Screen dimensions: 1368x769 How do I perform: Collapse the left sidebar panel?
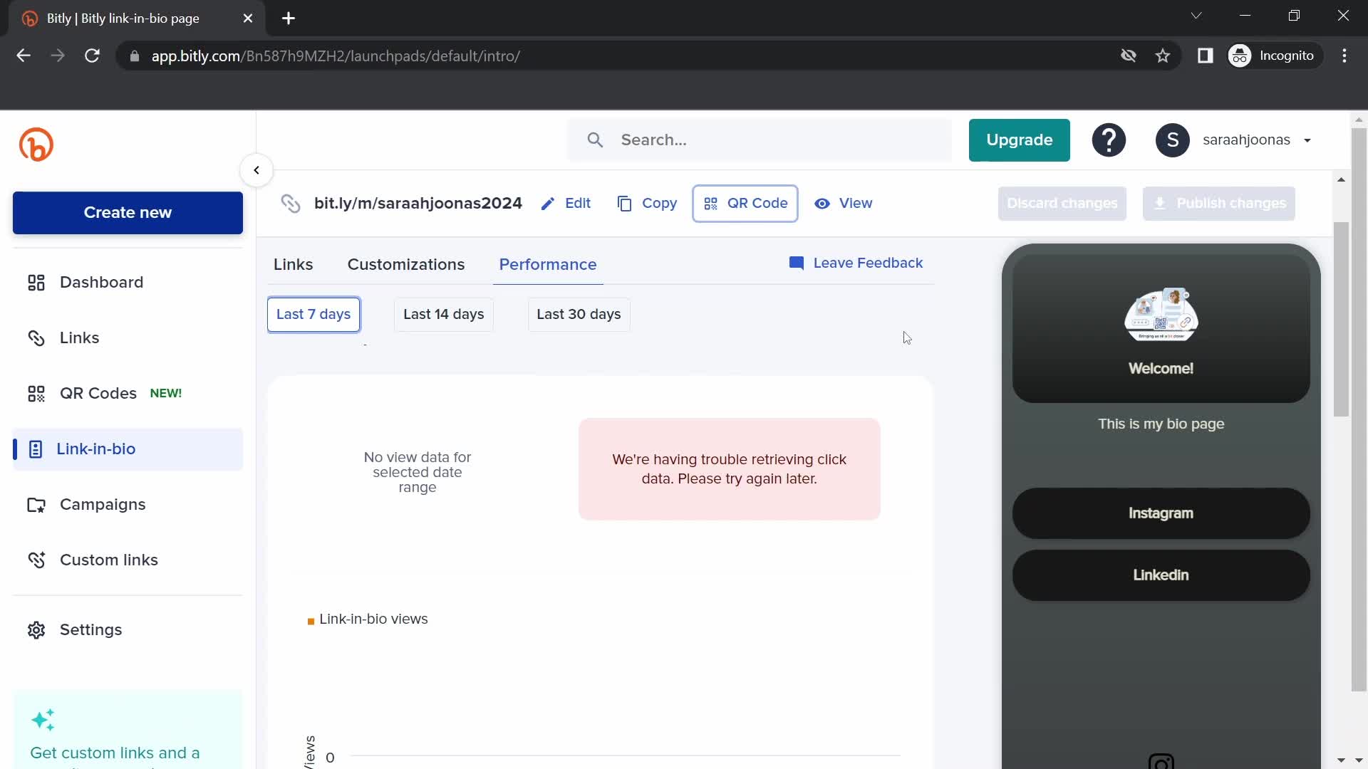point(256,170)
